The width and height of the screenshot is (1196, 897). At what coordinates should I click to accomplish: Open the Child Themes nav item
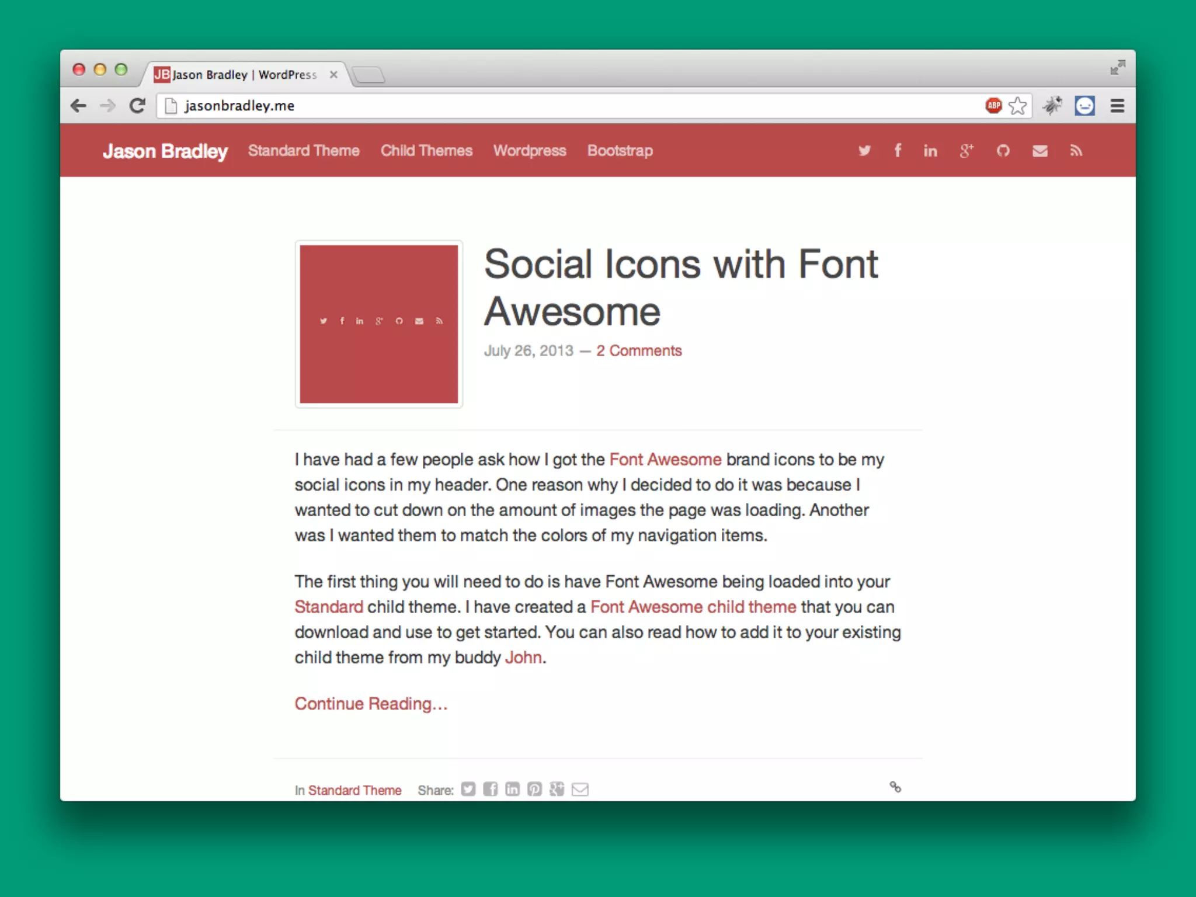tap(426, 151)
